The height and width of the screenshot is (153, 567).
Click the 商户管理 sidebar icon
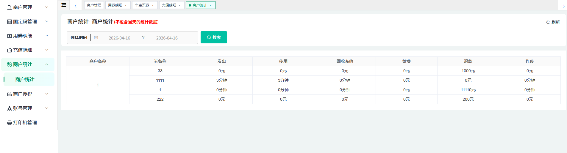pyautogui.click(x=10, y=7)
